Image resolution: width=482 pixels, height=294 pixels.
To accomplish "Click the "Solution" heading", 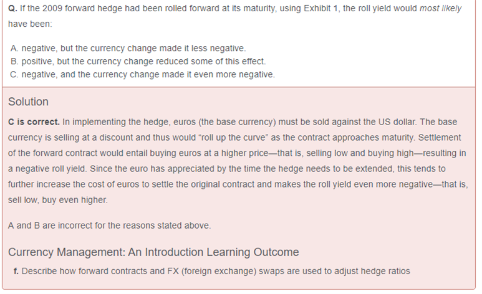I will (28, 102).
